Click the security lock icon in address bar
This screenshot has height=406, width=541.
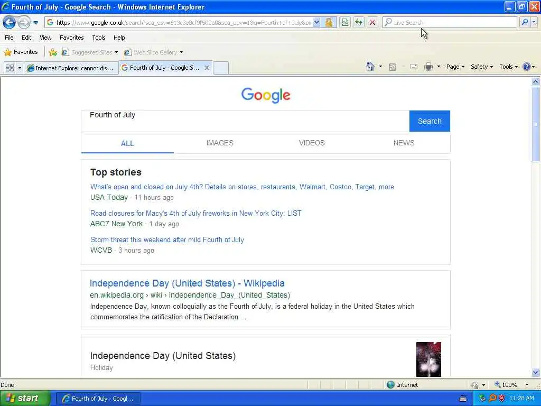coord(329,22)
